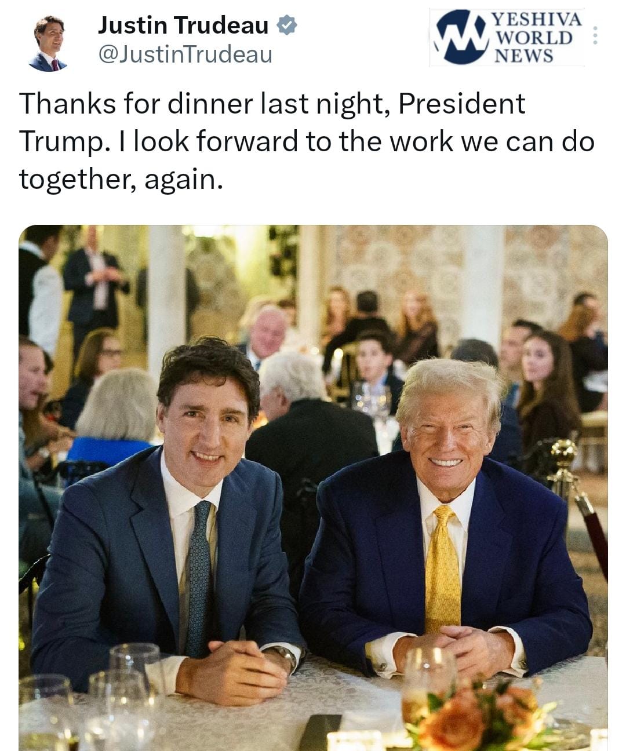Screen dimensions: 626x751
Task: Click the yellow tie in the photo
Action: click(x=443, y=569)
